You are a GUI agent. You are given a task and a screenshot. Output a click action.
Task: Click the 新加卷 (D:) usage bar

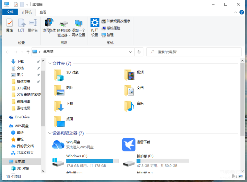tap(163, 161)
